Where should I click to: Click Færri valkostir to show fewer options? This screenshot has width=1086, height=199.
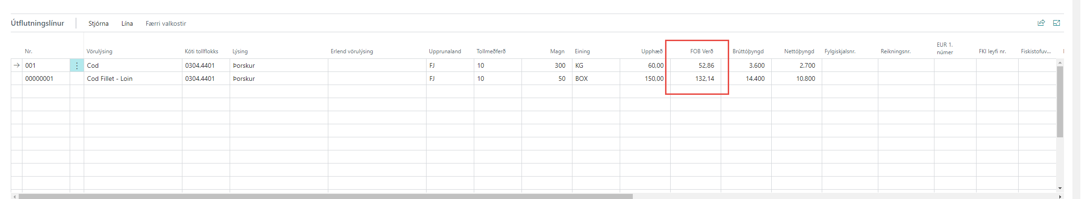click(166, 23)
